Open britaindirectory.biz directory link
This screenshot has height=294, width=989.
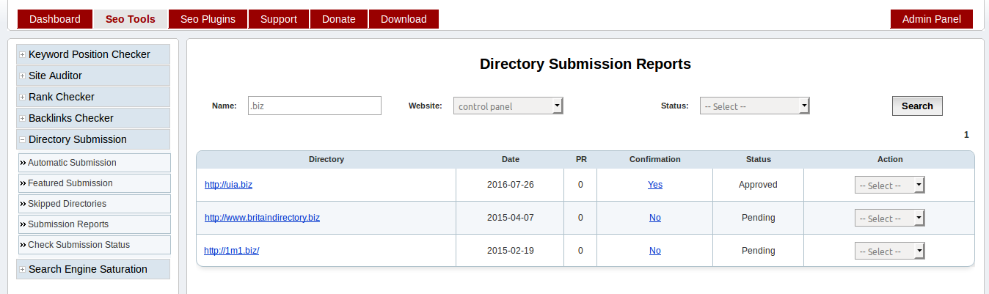click(x=262, y=218)
